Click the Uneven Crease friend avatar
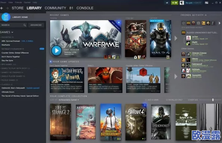 pyautogui.click(x=188, y=54)
